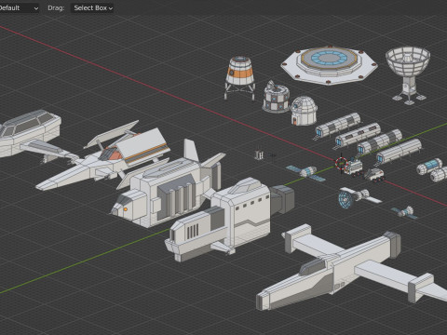The image size is (447, 335).
Task: Select the tiny antenna mast structure
Action: pyautogui.click(x=259, y=154)
